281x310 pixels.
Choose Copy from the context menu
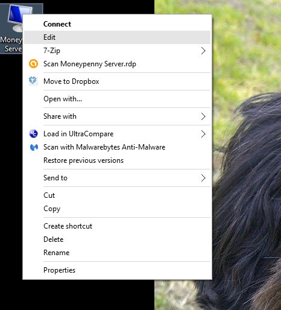pyautogui.click(x=117, y=209)
